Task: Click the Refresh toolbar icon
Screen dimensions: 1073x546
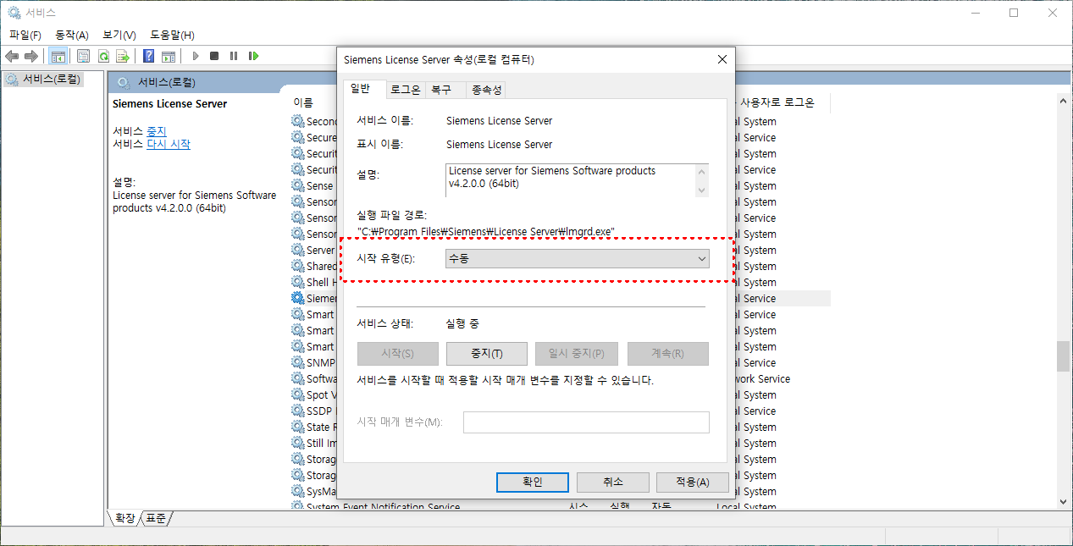Action: (103, 56)
